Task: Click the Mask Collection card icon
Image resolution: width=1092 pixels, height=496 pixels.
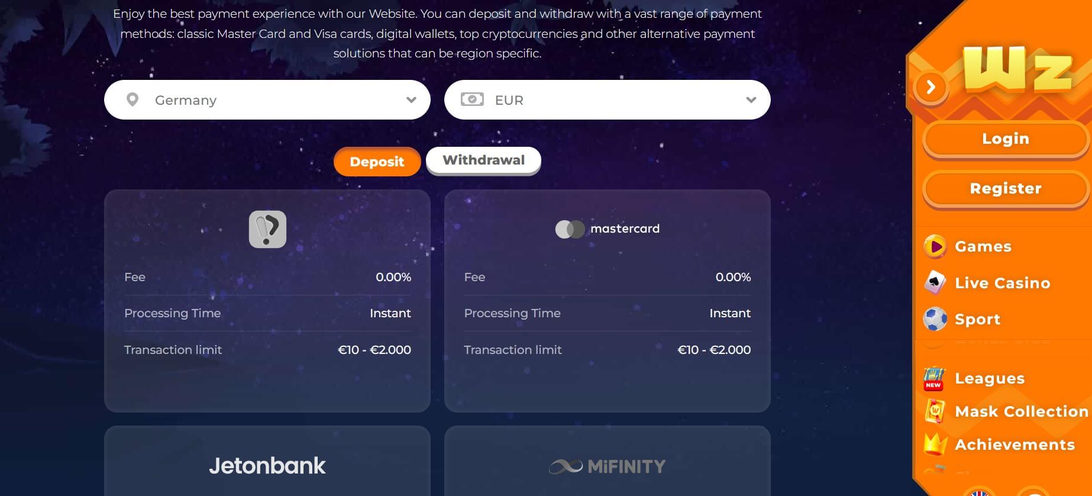Action: pyautogui.click(x=935, y=411)
